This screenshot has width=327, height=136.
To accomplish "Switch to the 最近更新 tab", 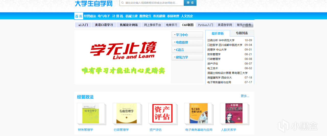I will [218, 33].
